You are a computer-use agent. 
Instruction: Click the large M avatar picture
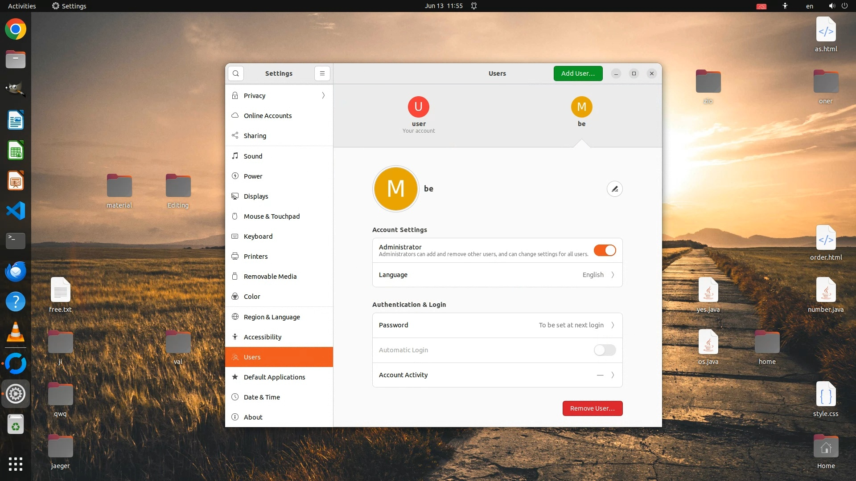(x=395, y=189)
